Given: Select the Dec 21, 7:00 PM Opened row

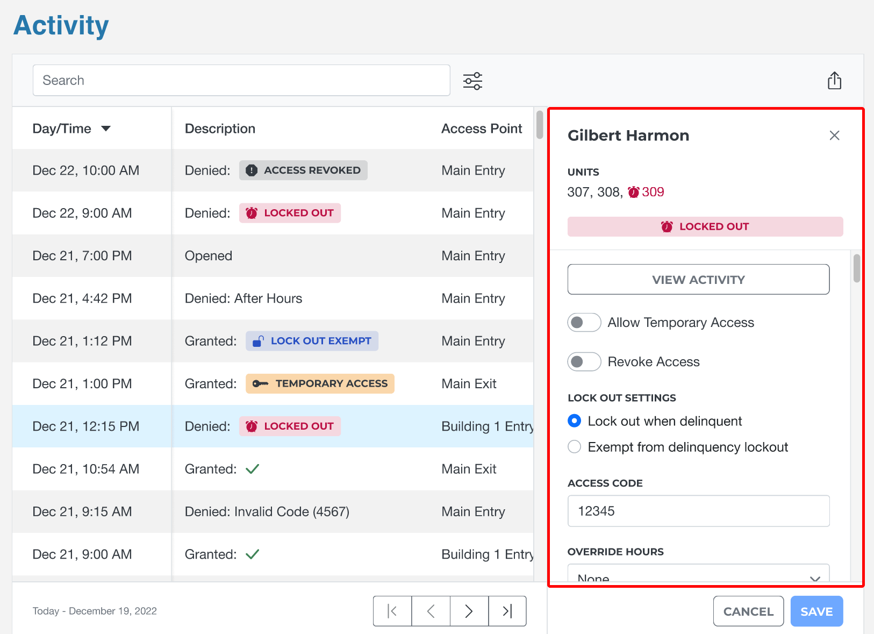Looking at the screenshot, I should click(x=273, y=255).
